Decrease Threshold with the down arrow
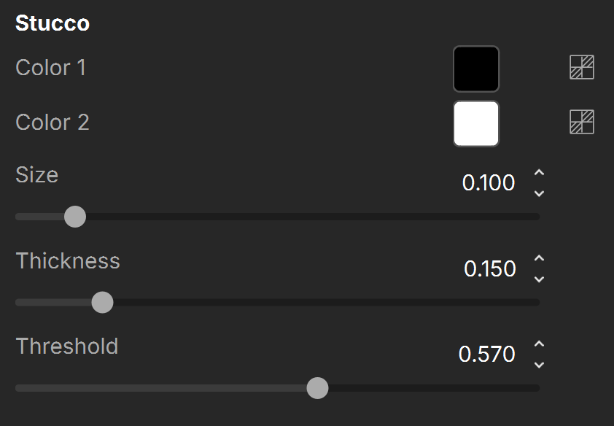Screen dimensions: 614x426 pos(539,365)
